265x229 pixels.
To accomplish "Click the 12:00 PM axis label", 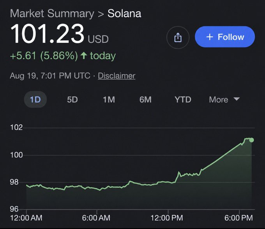I will pyautogui.click(x=167, y=218).
